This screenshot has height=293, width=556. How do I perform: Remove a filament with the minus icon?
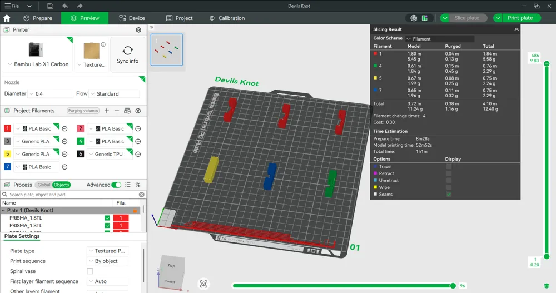click(117, 111)
